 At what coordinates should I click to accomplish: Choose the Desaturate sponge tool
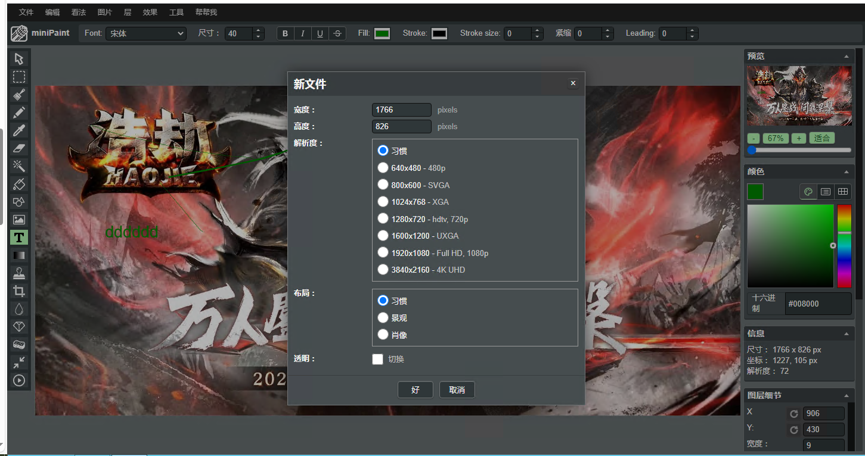point(19,344)
